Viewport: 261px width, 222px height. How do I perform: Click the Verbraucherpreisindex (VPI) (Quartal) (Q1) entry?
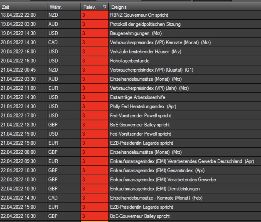click(151, 70)
